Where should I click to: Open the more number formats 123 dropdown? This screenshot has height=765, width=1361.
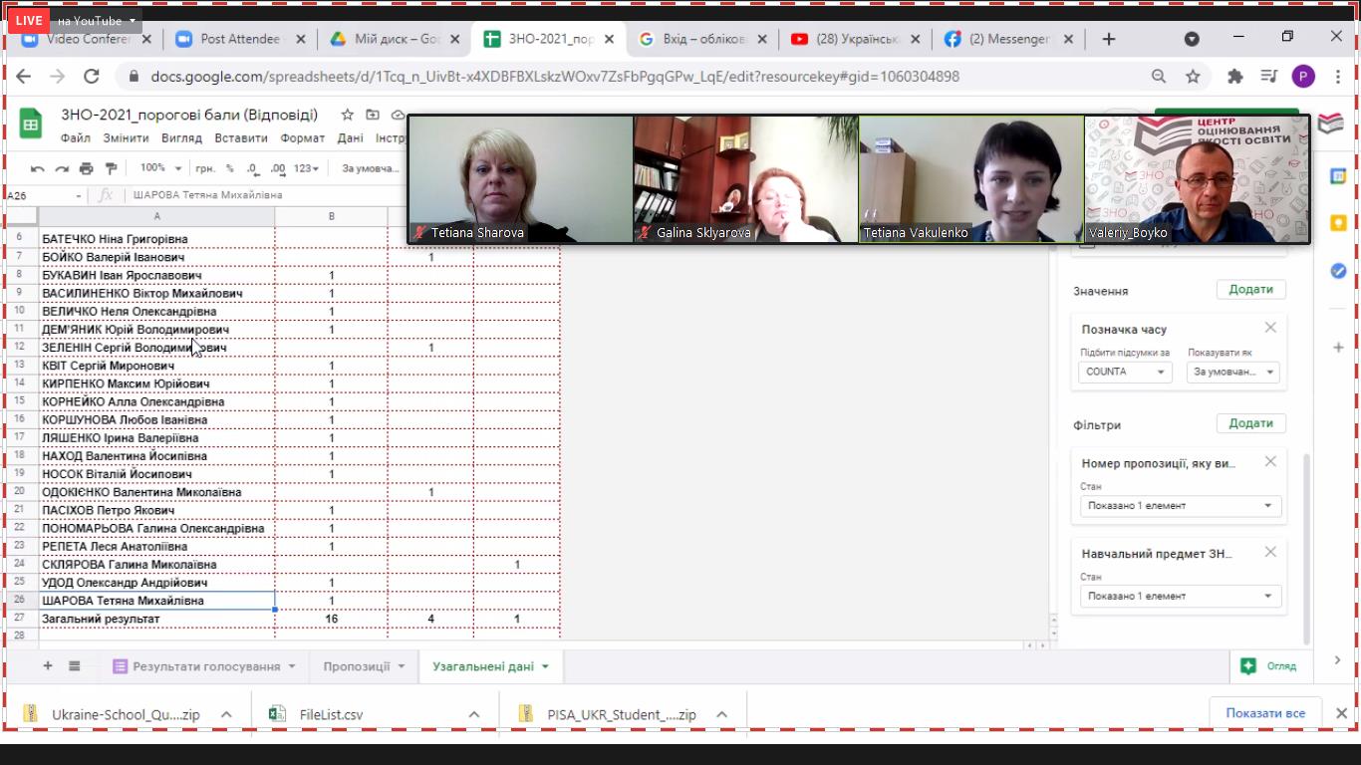pyautogui.click(x=308, y=168)
